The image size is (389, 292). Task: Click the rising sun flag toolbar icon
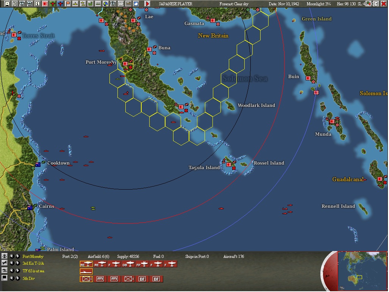point(45,4)
